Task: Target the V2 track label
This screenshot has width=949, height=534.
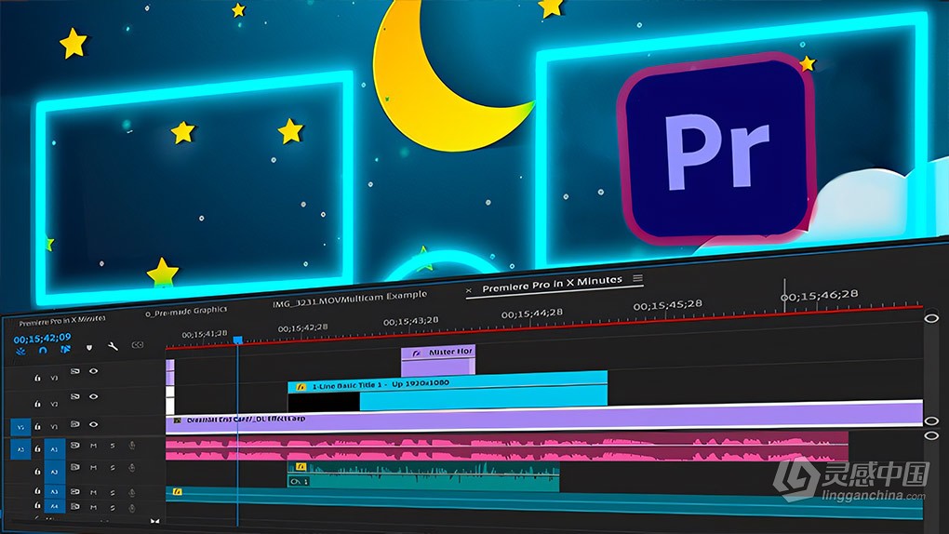Action: 54,404
